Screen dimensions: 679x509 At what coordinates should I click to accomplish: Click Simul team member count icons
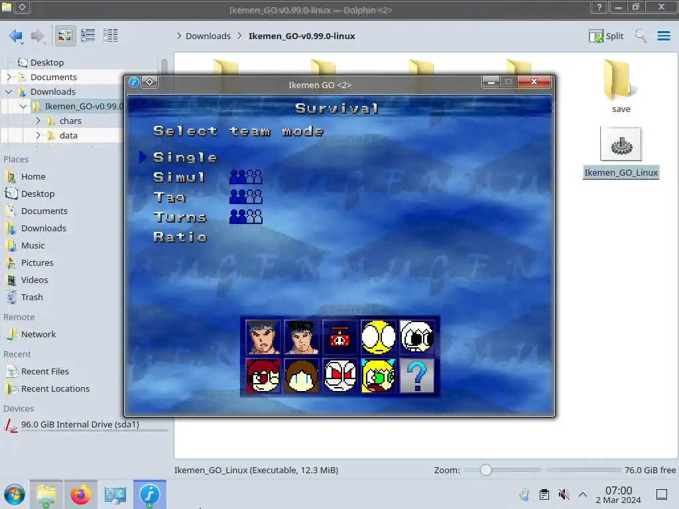tap(246, 177)
